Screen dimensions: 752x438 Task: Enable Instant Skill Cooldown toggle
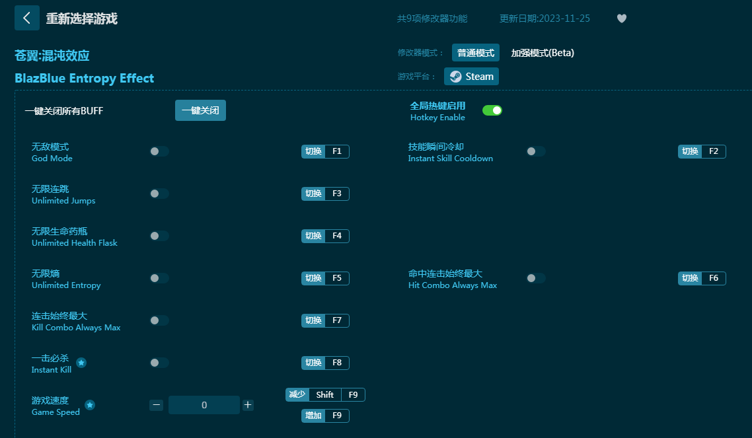(x=536, y=151)
